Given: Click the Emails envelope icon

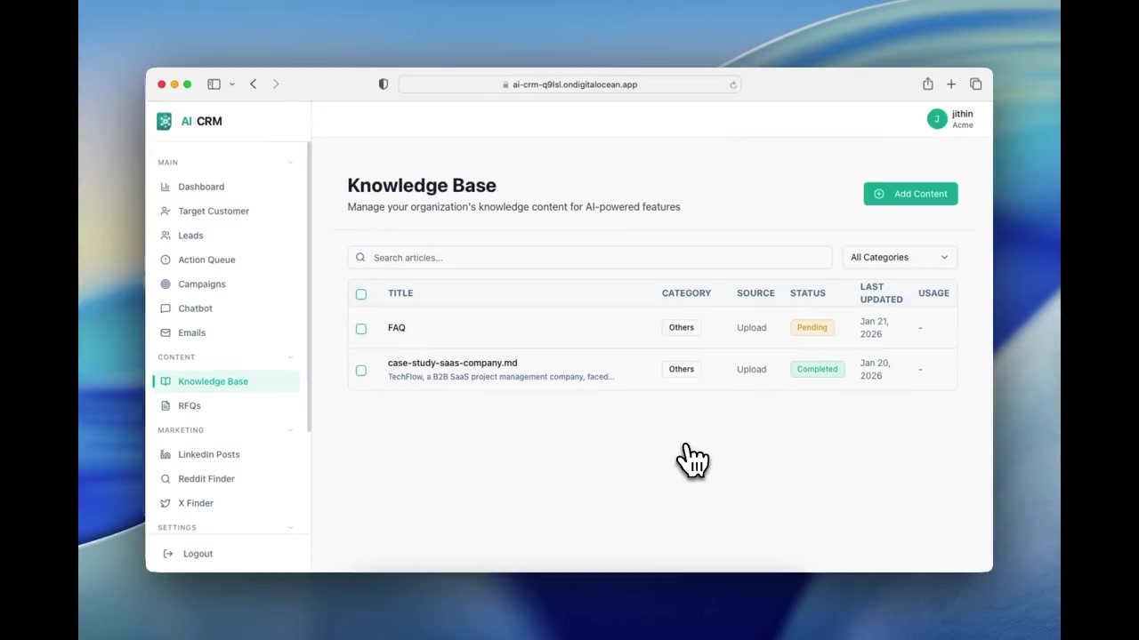Looking at the screenshot, I should (x=166, y=332).
